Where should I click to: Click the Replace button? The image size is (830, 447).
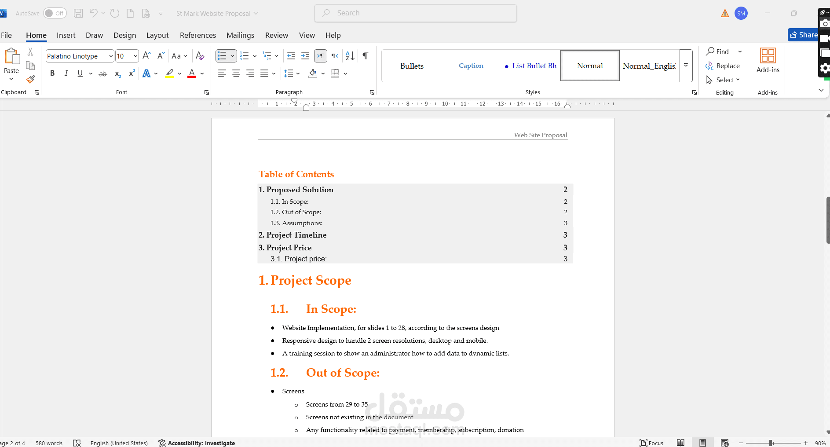[x=723, y=66]
